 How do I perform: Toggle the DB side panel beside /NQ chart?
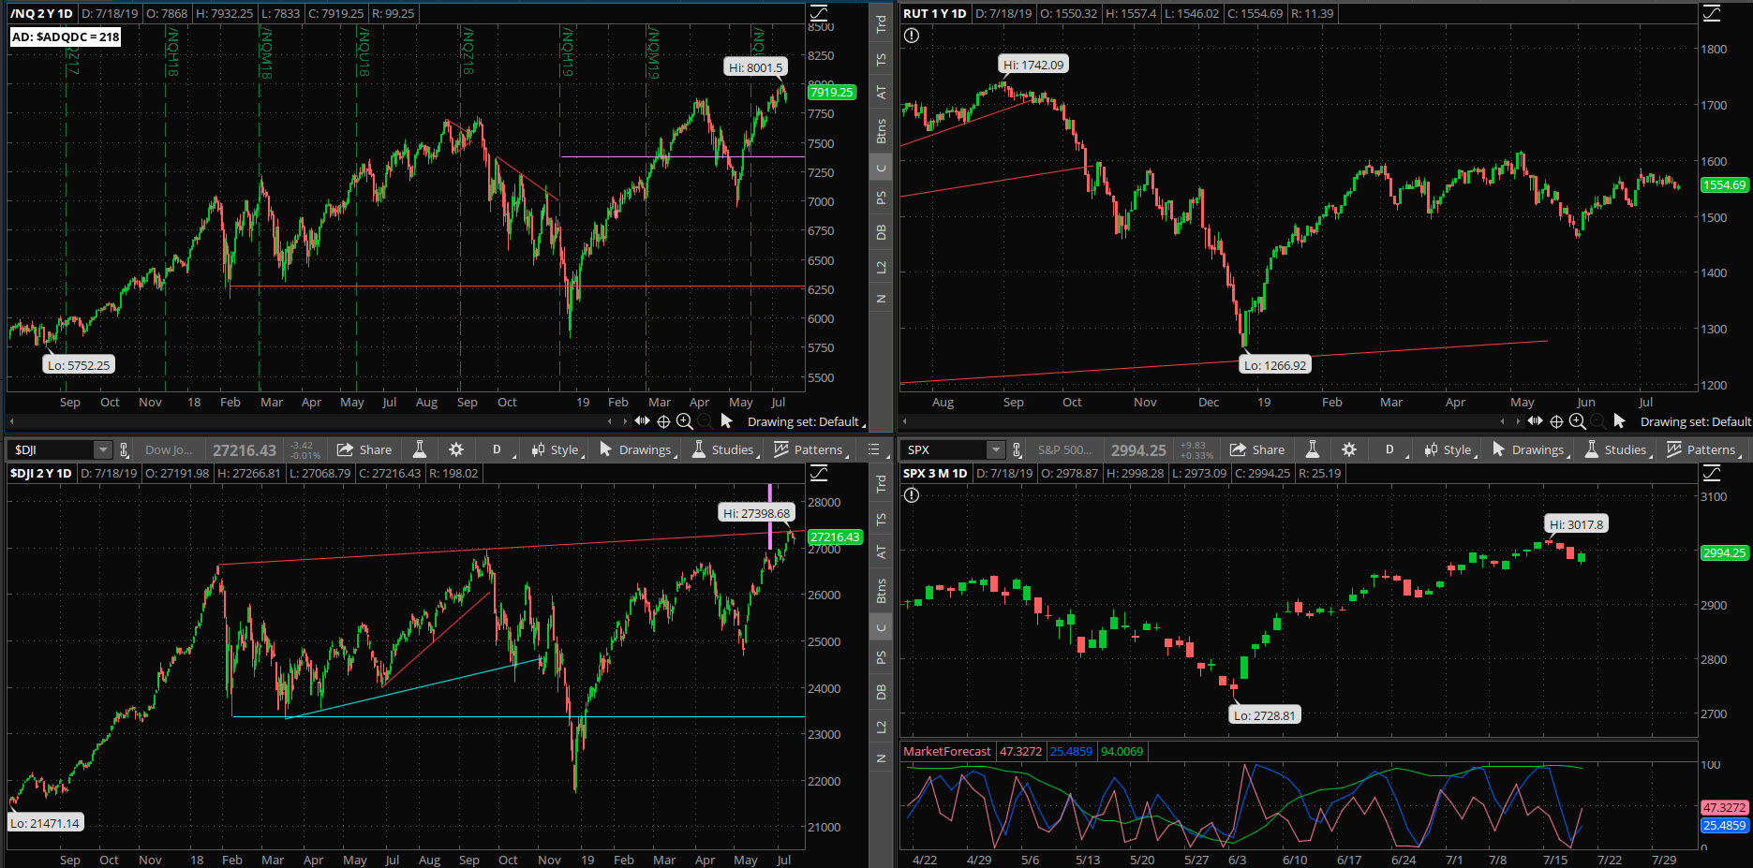(x=881, y=232)
